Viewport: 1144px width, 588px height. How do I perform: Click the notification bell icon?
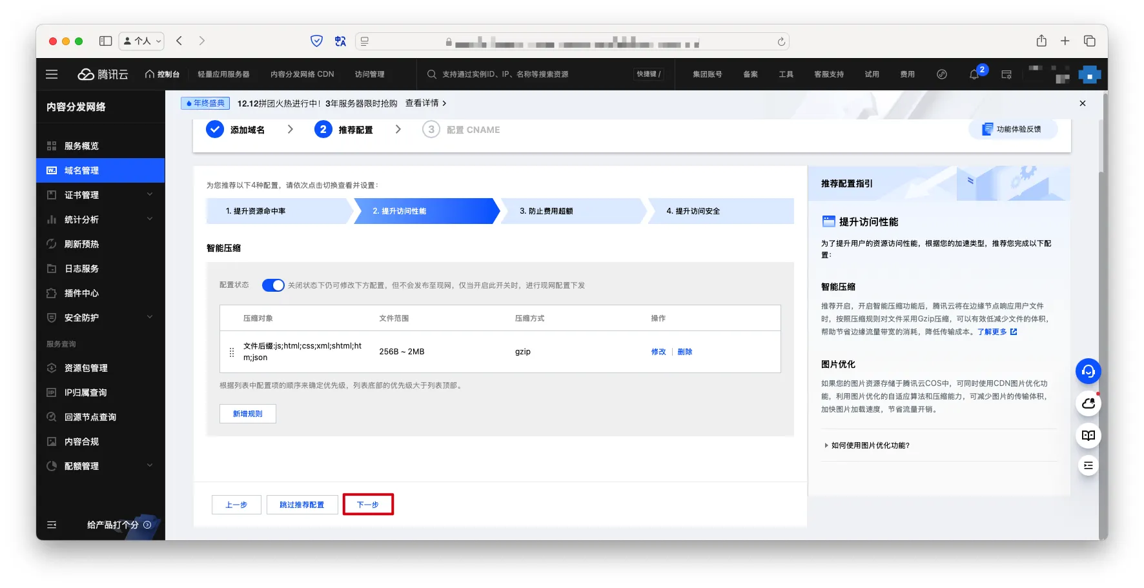[974, 75]
